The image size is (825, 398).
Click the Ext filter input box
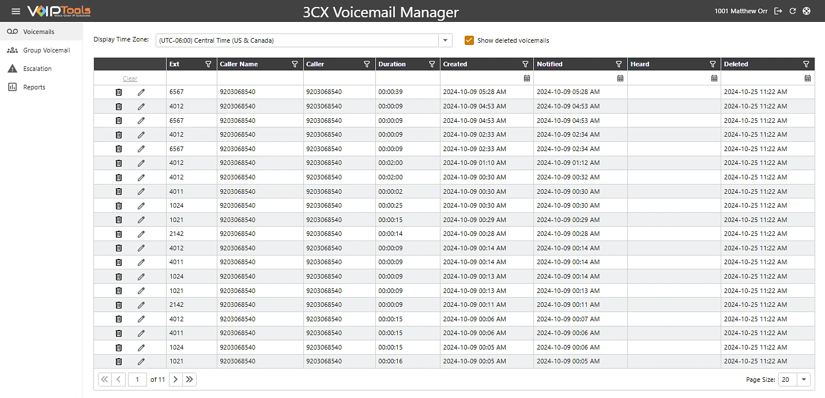coord(191,78)
